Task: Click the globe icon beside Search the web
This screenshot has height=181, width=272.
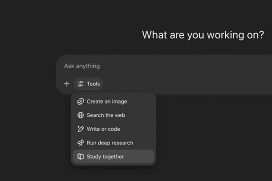Action: [x=81, y=115]
